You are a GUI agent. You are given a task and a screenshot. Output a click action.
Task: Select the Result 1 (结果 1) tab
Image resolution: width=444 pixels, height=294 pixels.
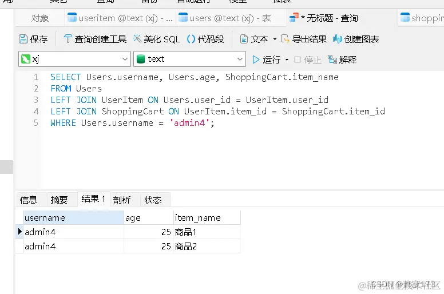(93, 199)
